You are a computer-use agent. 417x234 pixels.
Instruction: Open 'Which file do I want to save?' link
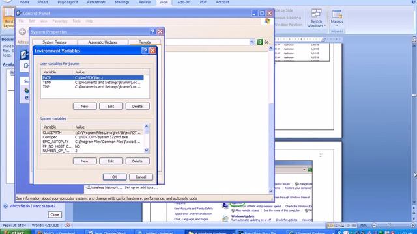coord(33,206)
